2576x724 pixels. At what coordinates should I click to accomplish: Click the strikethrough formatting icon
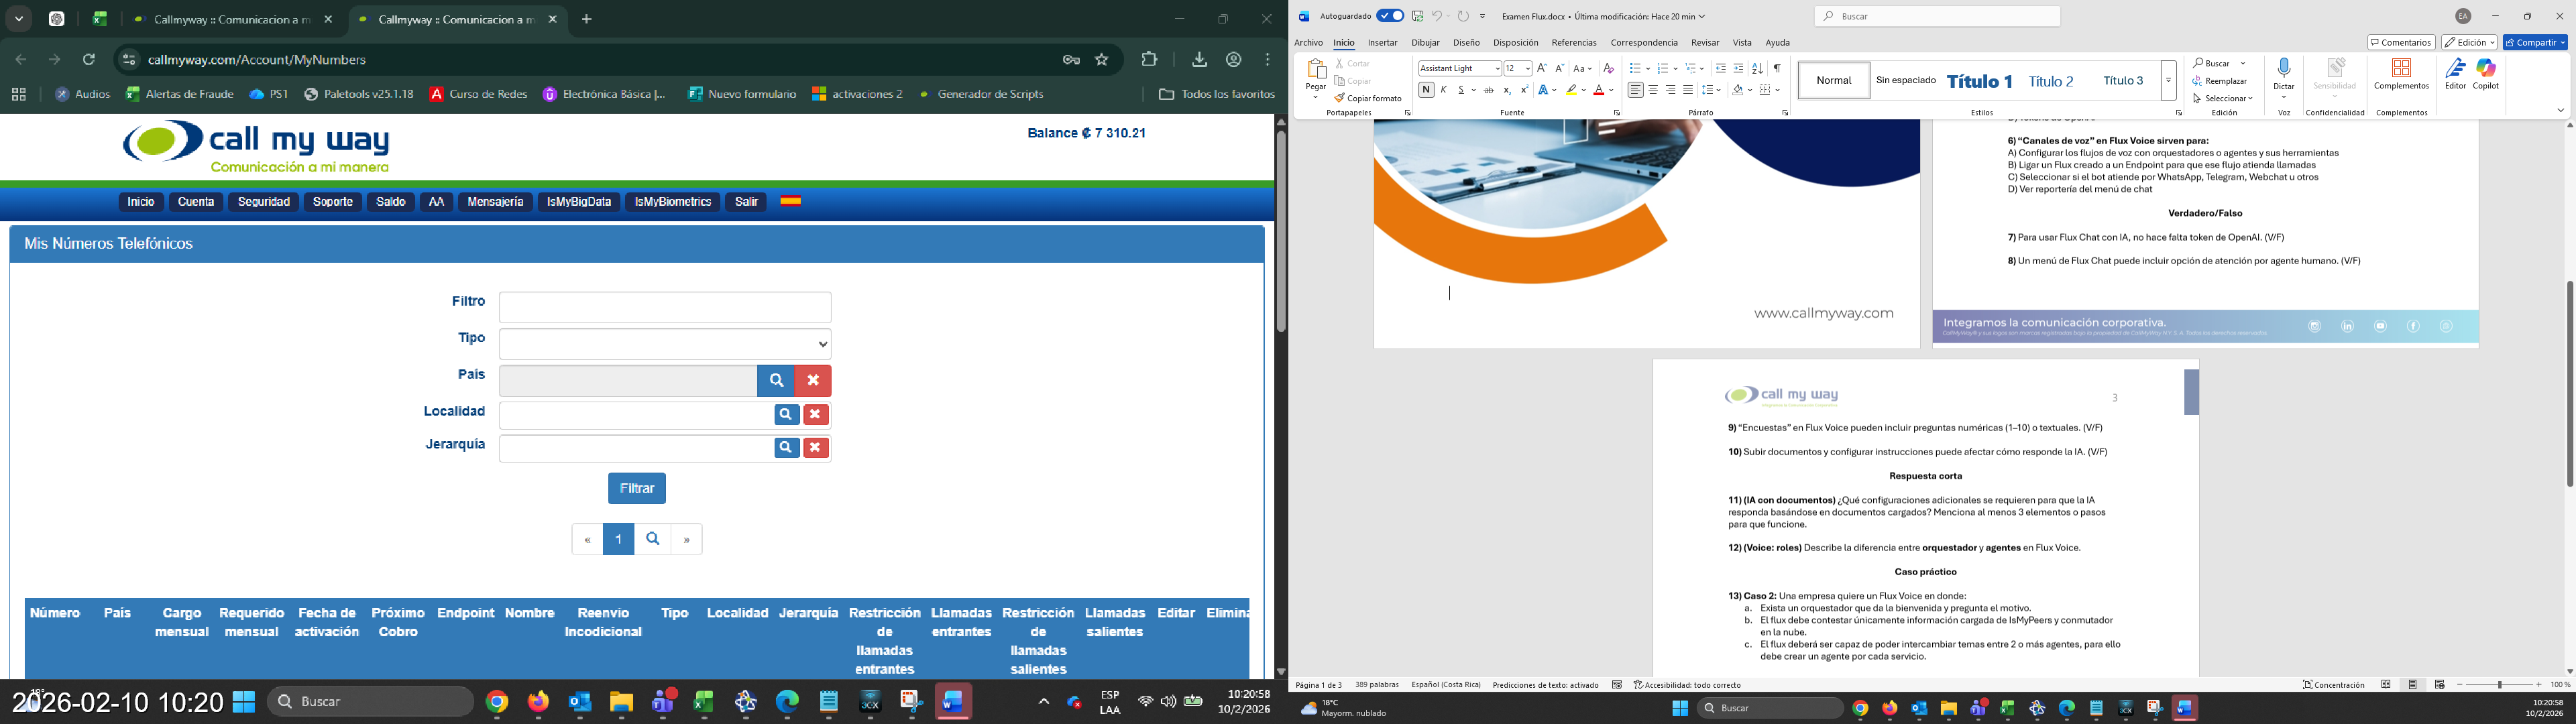point(1488,91)
